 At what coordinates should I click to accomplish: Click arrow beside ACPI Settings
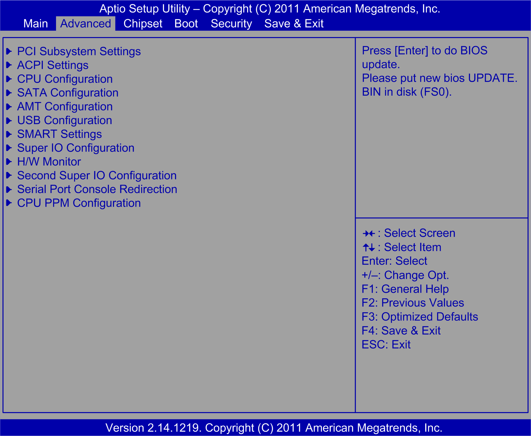(x=9, y=65)
